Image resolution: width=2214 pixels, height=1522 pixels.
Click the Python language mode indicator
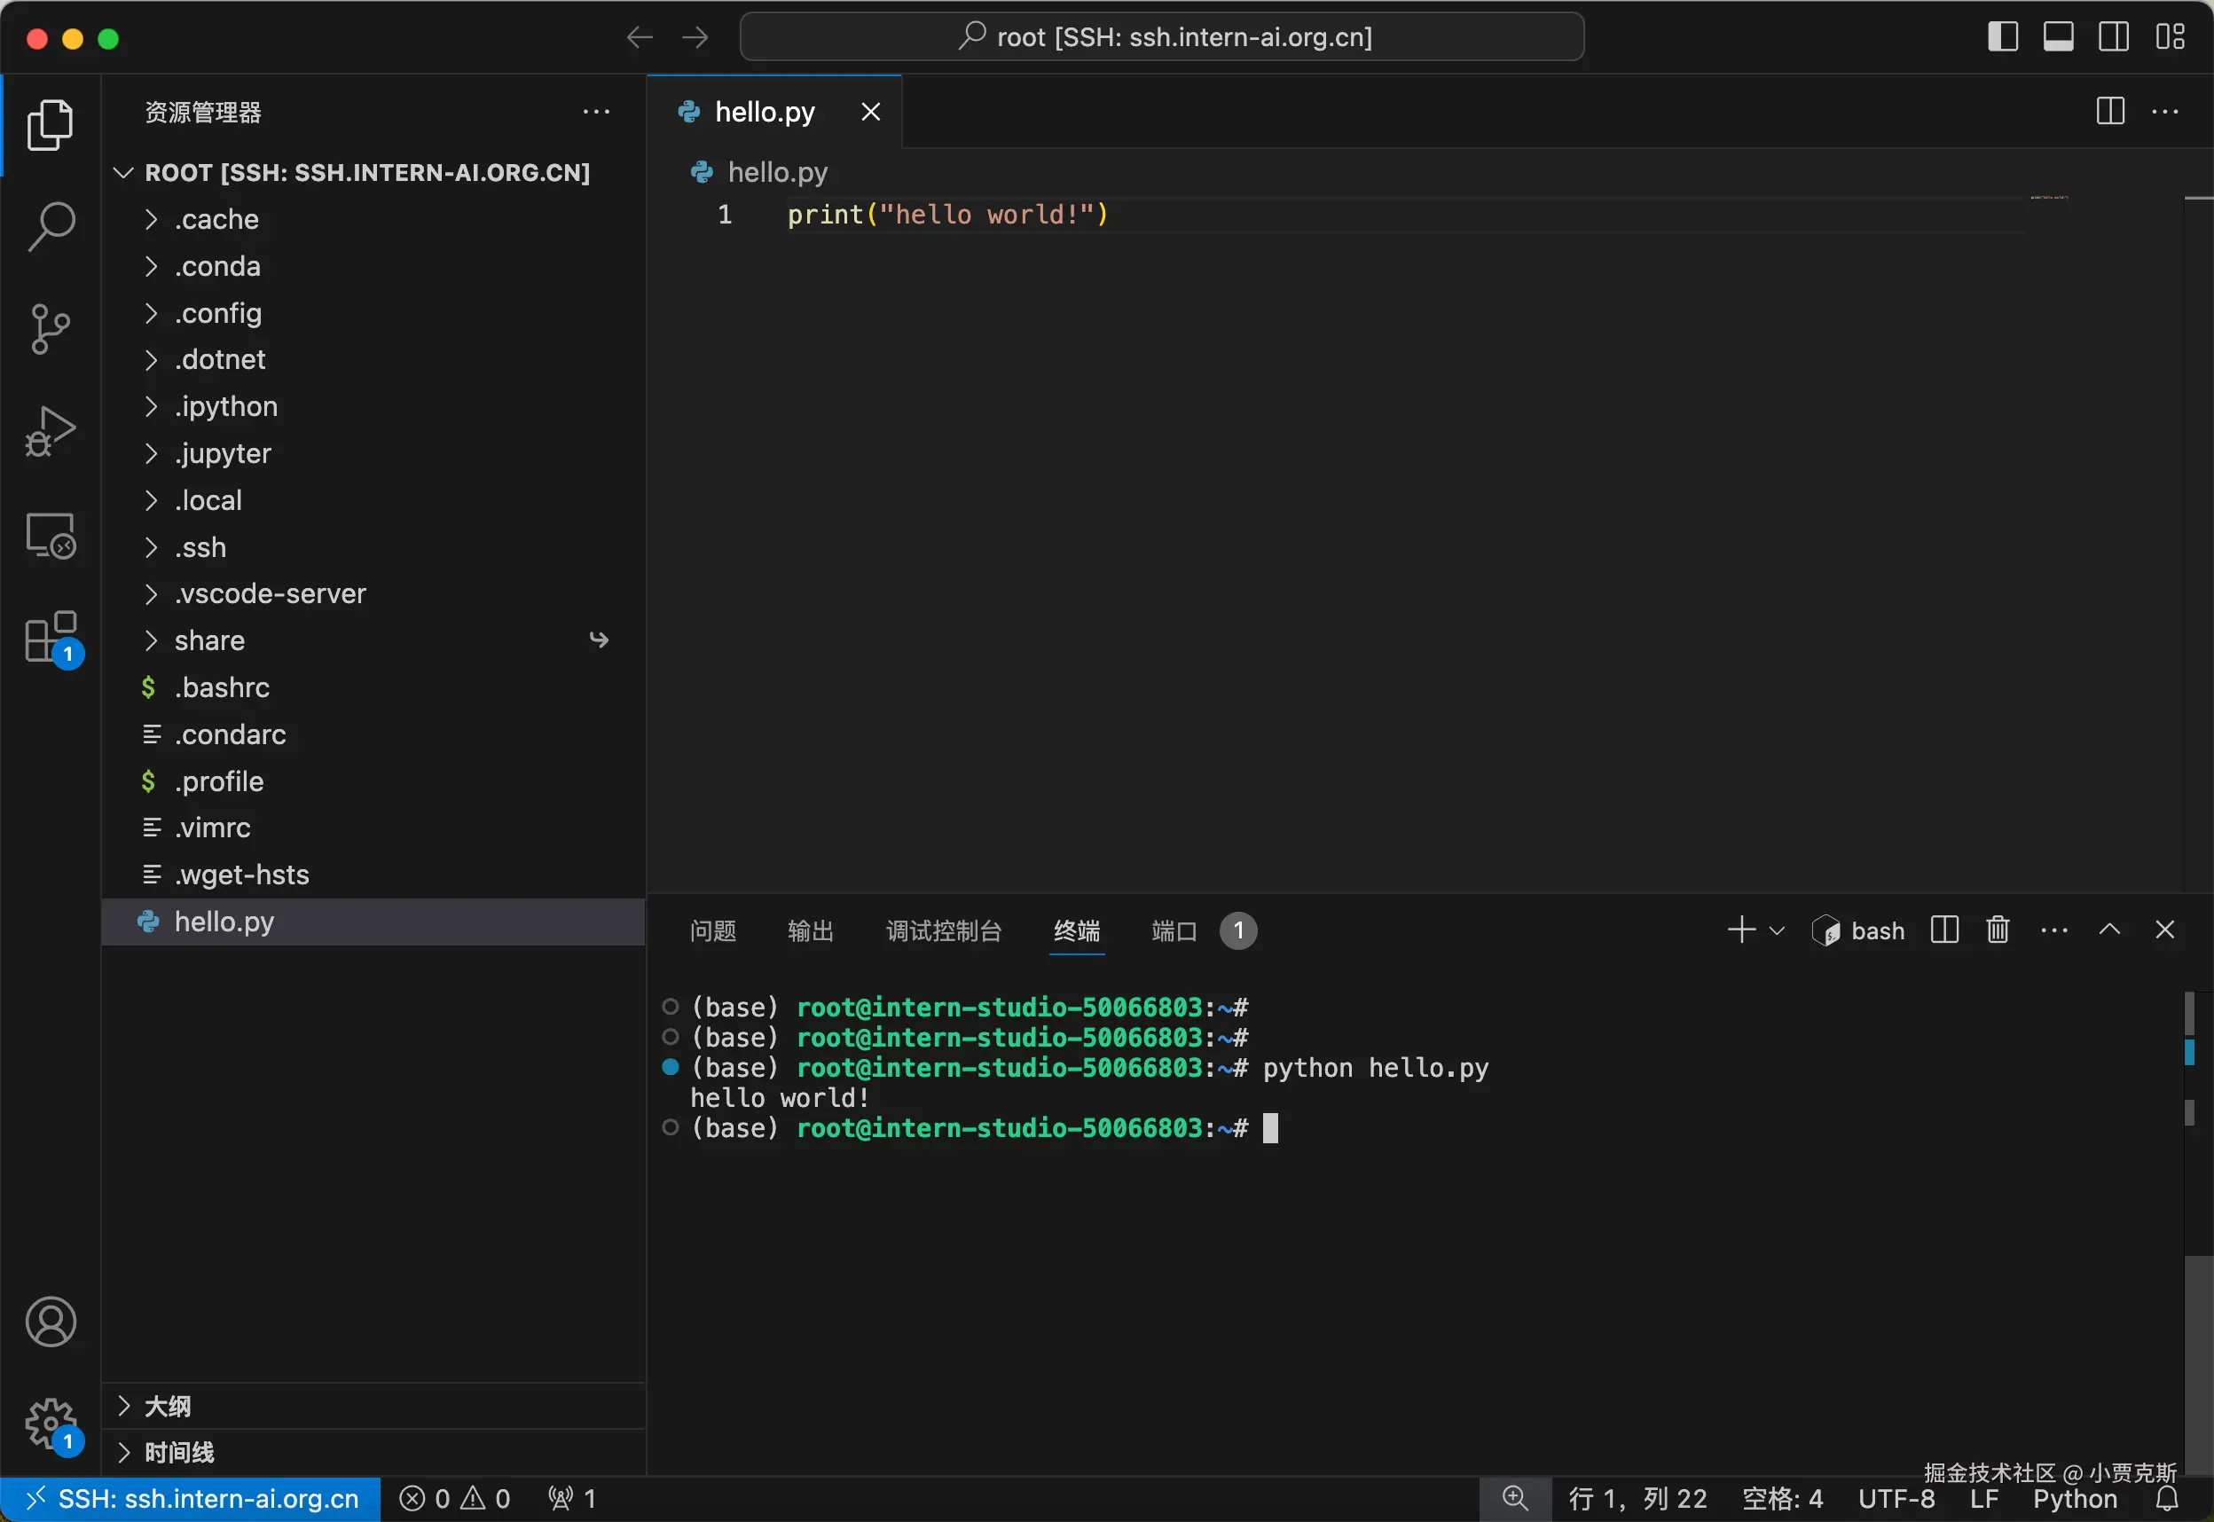[2075, 1498]
